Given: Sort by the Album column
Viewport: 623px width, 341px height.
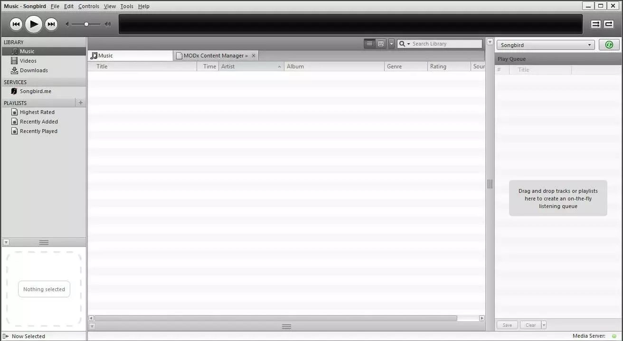Looking at the screenshot, I should 334,66.
